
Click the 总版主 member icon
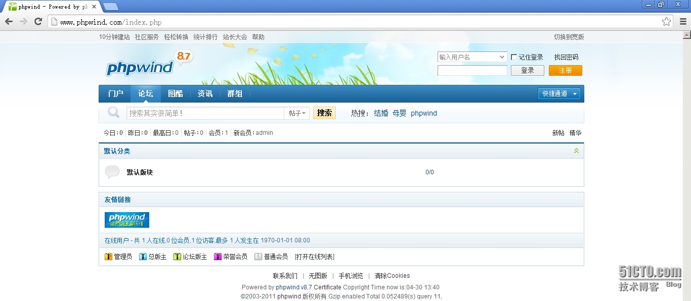coord(143,257)
